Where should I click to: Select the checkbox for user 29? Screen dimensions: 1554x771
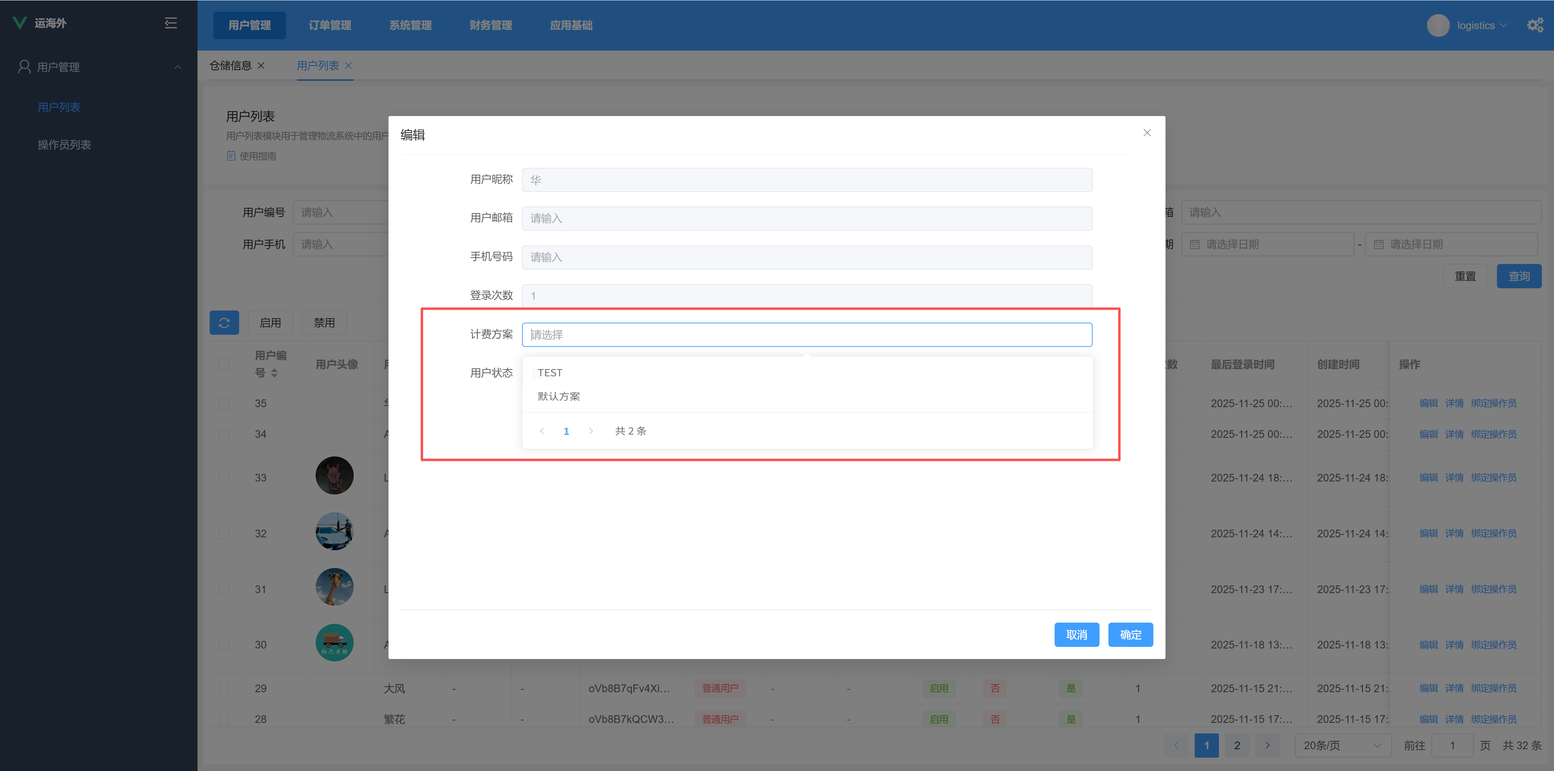pos(224,689)
